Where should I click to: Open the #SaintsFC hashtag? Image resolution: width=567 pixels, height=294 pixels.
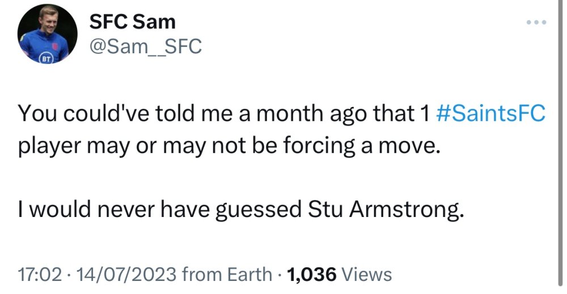click(x=492, y=114)
